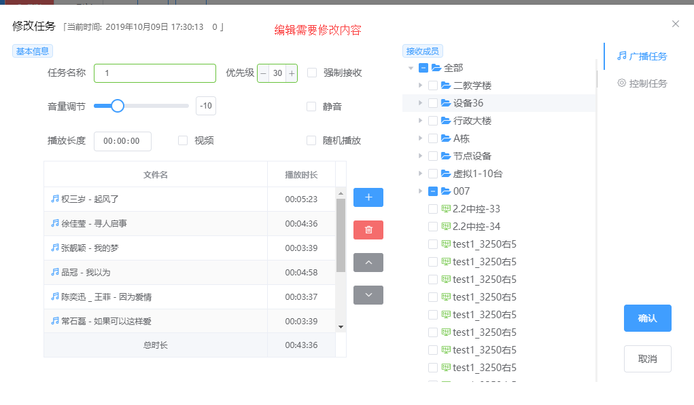This screenshot has width=694, height=405.
Task: Toggle the 静音 mute checkbox
Action: [x=312, y=107]
